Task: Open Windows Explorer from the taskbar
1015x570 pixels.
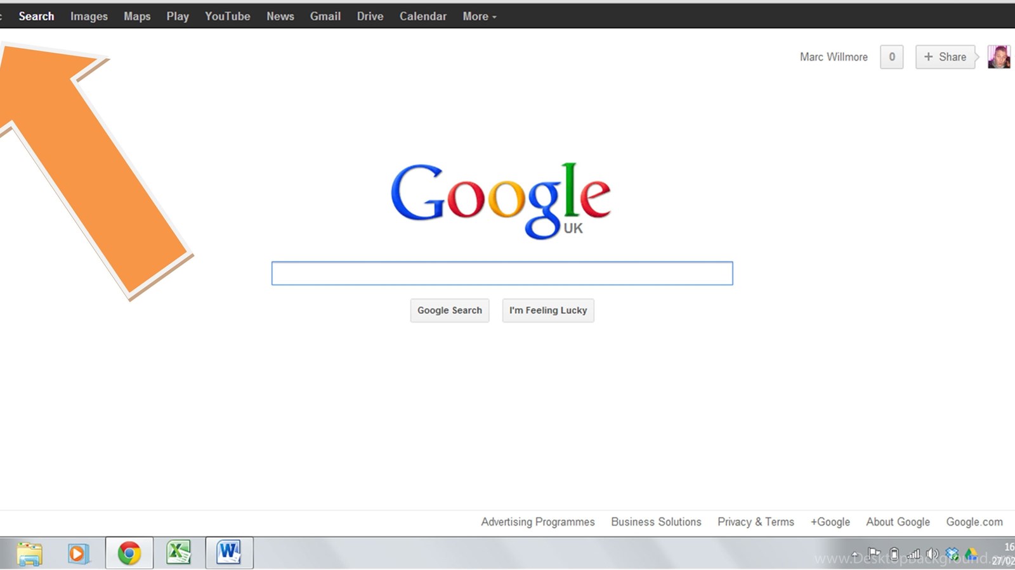Action: tap(29, 554)
